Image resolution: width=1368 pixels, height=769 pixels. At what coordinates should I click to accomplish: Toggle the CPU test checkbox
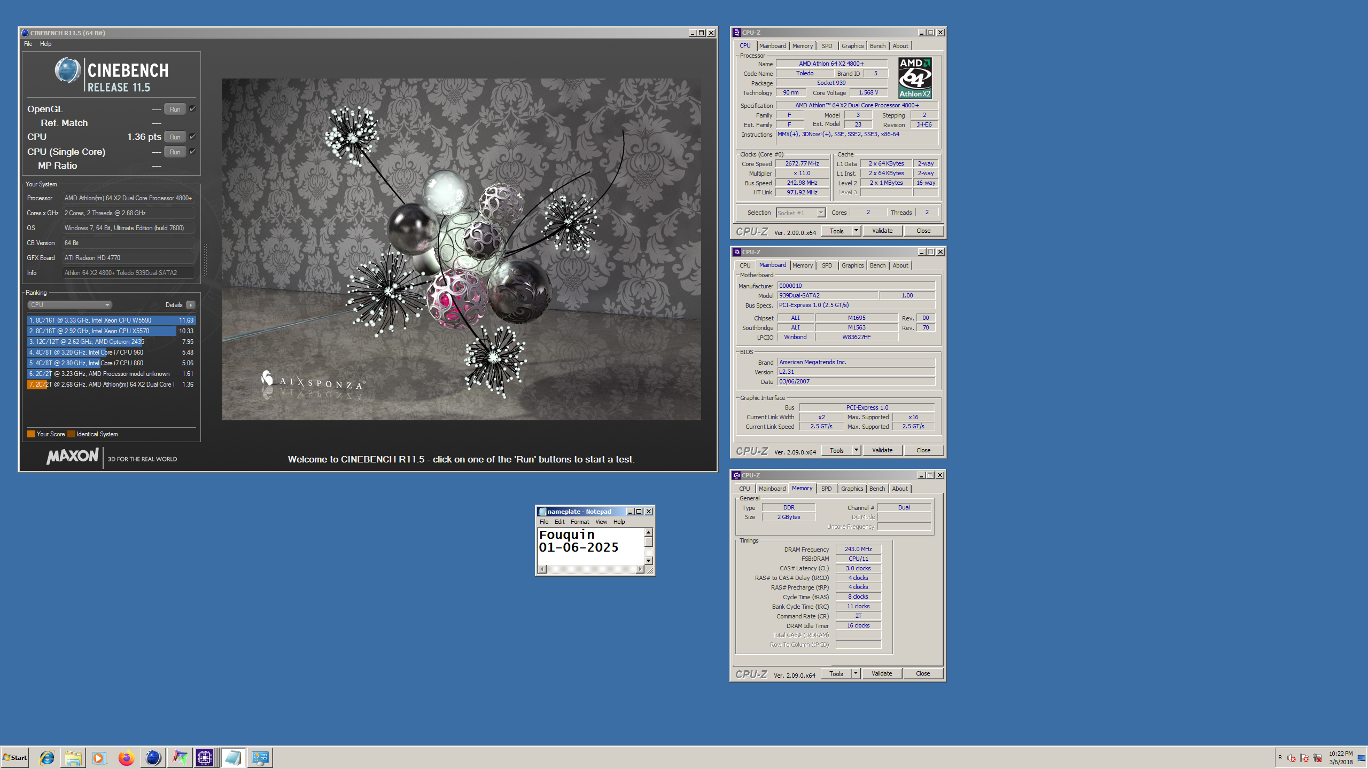(192, 136)
